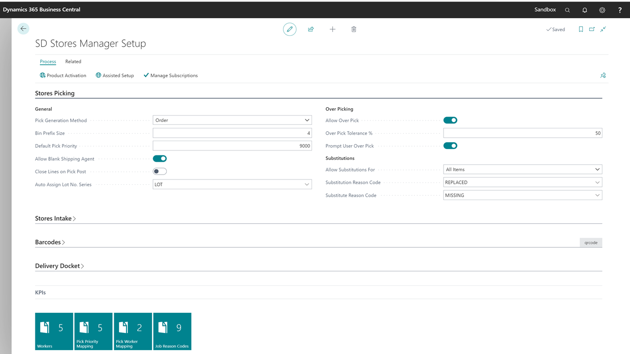Open the Pick Priority Mapping tile
Image resolution: width=630 pixels, height=354 pixels.
click(94, 331)
